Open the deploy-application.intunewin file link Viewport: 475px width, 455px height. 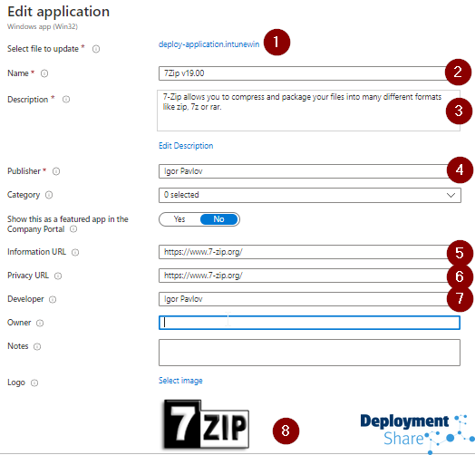pyautogui.click(x=209, y=44)
